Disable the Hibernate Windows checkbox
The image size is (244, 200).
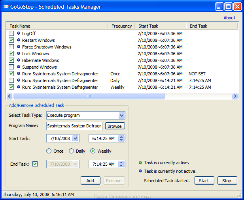pyautogui.click(x=11, y=60)
